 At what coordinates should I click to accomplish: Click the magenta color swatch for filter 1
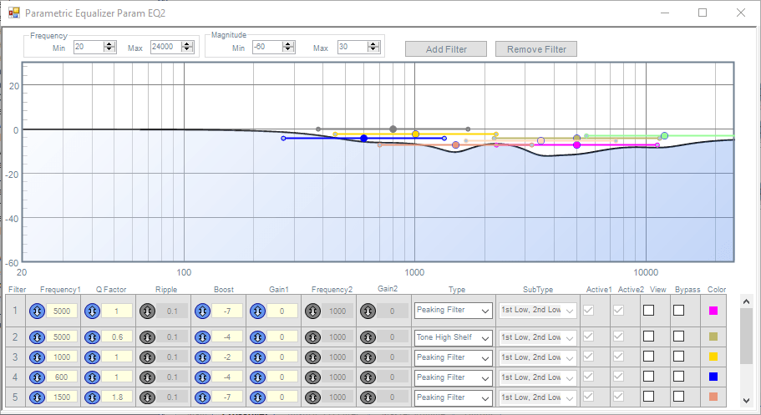[713, 311]
